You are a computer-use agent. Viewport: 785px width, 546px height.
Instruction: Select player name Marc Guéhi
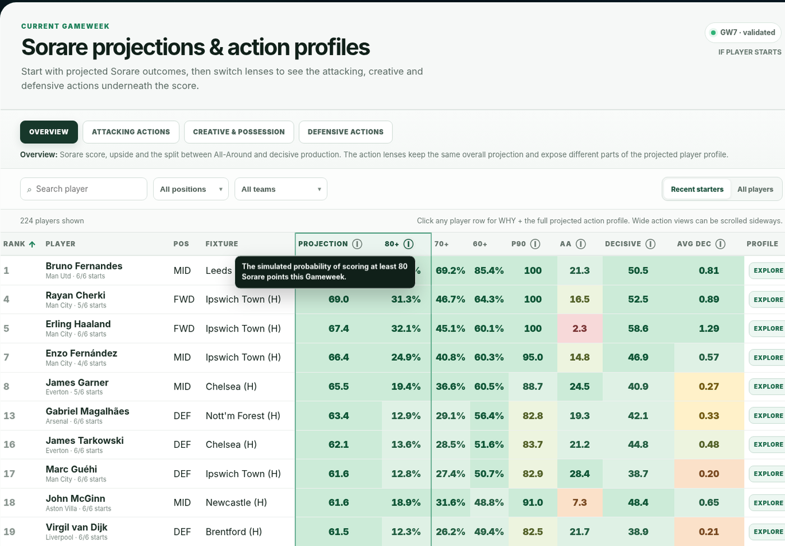pos(71,469)
